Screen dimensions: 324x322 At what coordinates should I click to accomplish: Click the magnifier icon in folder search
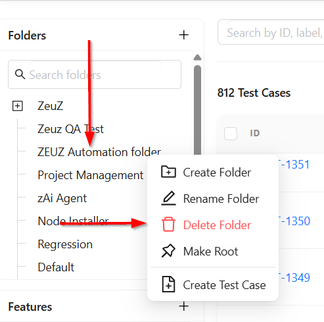tap(20, 74)
